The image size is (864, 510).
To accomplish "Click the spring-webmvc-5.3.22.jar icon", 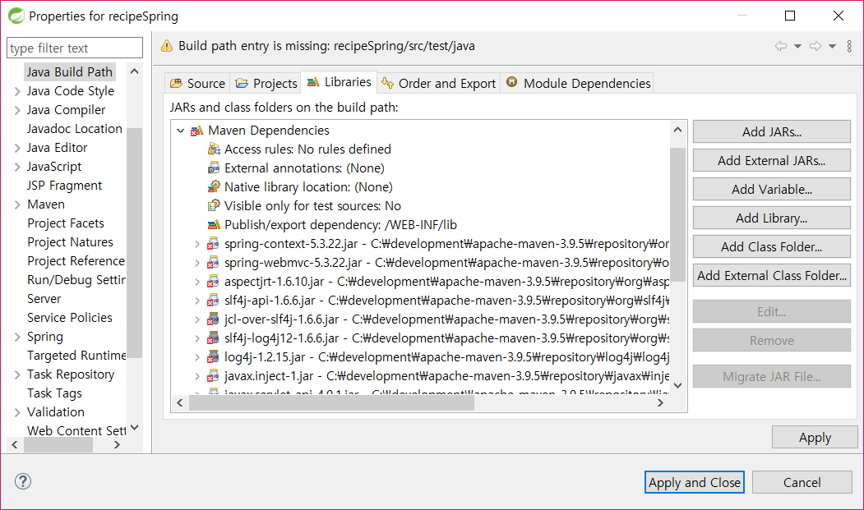I will [213, 263].
